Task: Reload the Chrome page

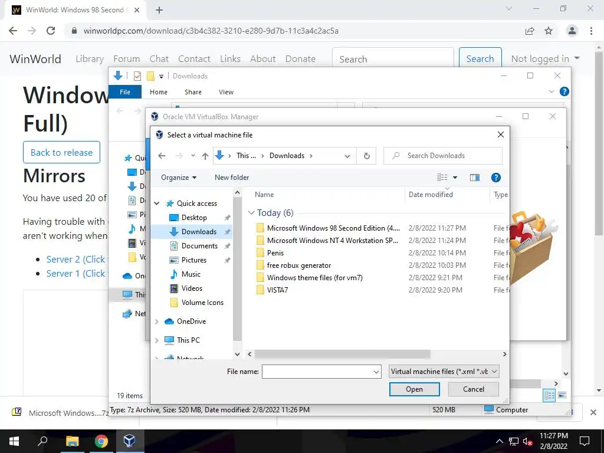Action: [51, 31]
